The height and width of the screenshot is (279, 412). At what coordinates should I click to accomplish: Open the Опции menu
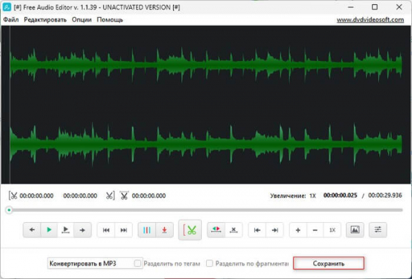pyautogui.click(x=82, y=20)
